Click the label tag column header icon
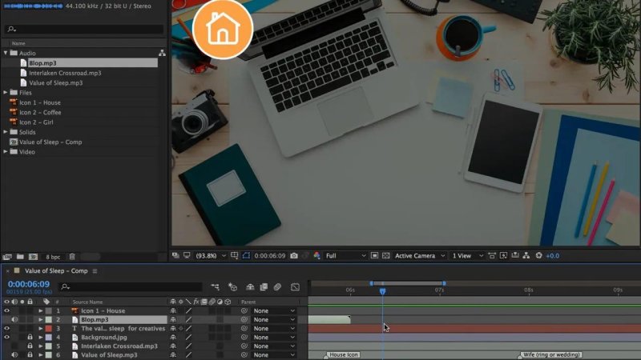Viewport: 641px width, 360px height. click(x=46, y=302)
